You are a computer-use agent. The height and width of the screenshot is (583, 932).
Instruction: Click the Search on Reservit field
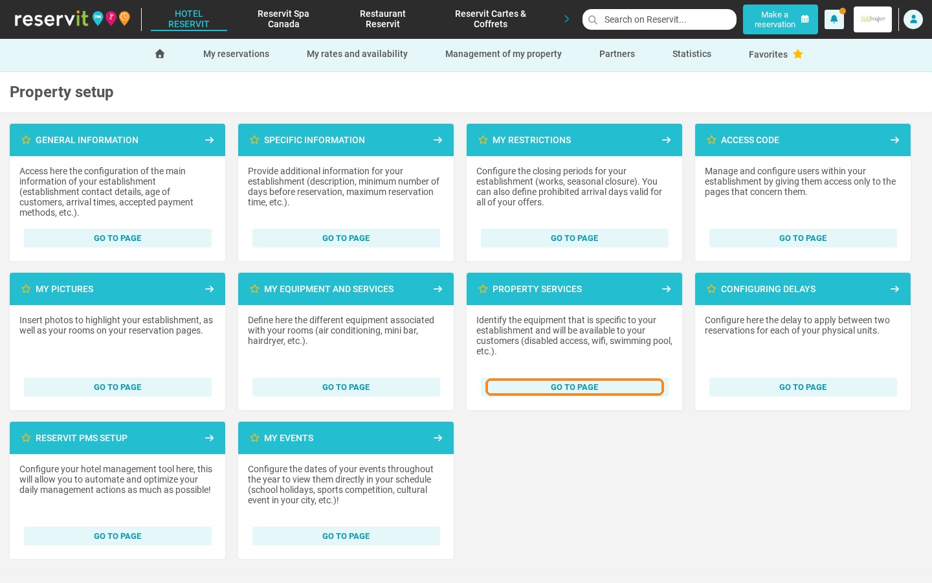[660, 19]
